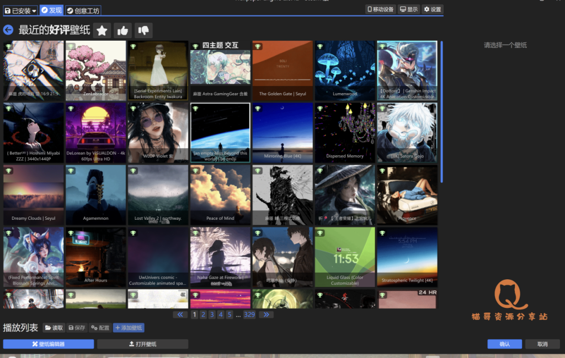Select the Naha Gaze at Firework wallpaper
Image resolution: width=565 pixels, height=358 pixels.
click(x=220, y=257)
